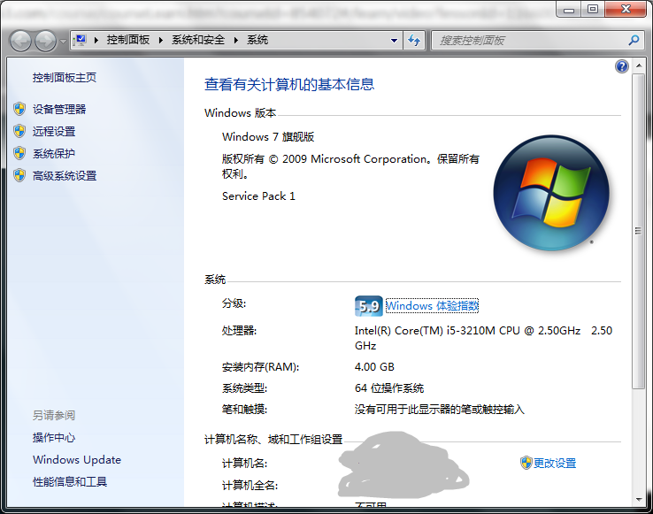Click the 64 位操作系统 system type value
The height and width of the screenshot is (514, 653).
(x=389, y=388)
